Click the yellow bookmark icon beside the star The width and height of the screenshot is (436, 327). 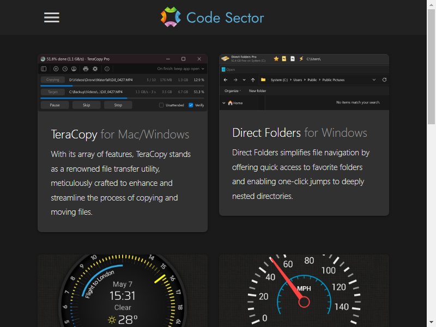click(x=284, y=59)
